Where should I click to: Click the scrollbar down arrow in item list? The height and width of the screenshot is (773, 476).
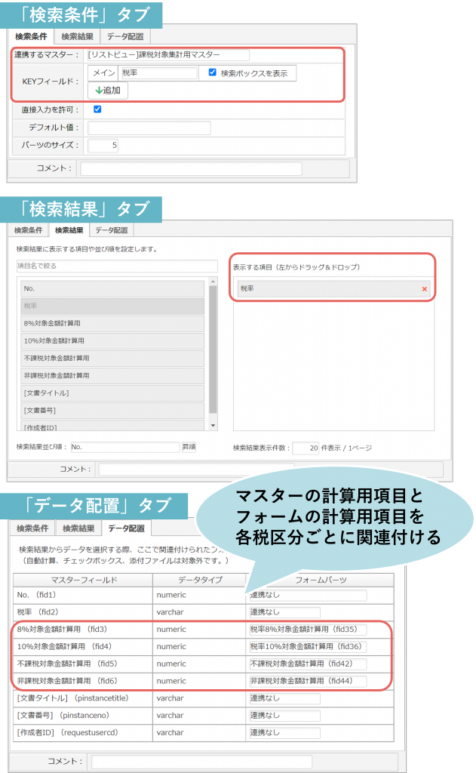click(x=213, y=426)
